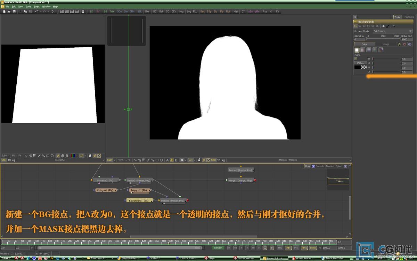The height and width of the screenshot is (261, 417).
Task: Open the Process Mode Full Frames dropdown
Action: [393, 31]
